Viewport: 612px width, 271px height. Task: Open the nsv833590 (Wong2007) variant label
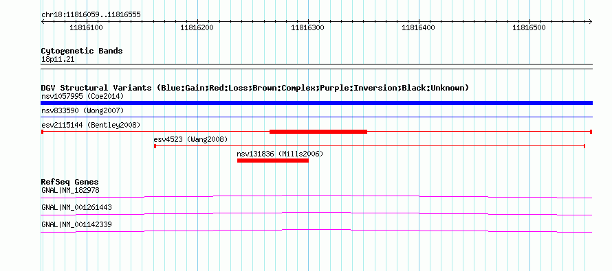click(x=83, y=111)
